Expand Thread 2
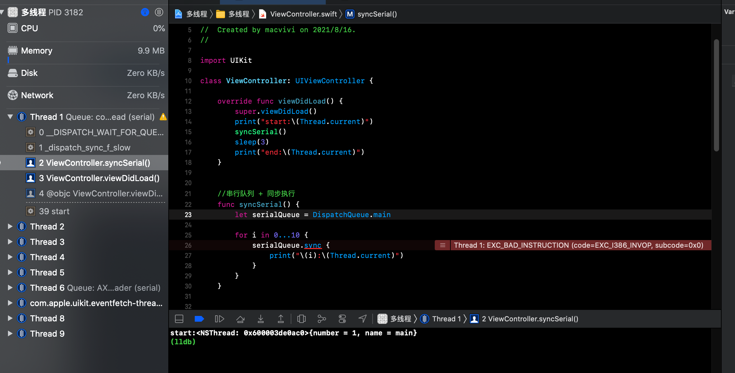This screenshot has height=373, width=735. click(10, 227)
